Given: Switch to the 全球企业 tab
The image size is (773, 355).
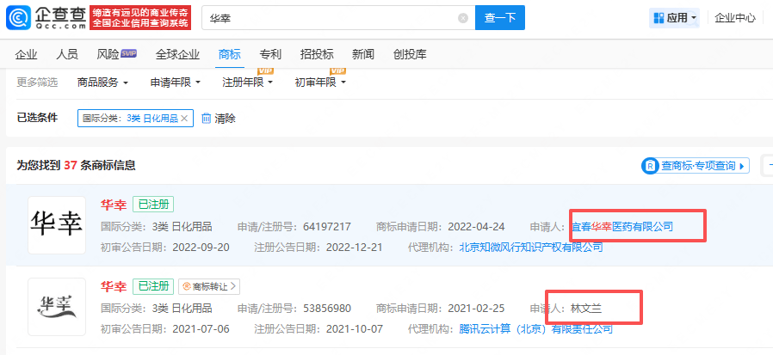Looking at the screenshot, I should click(x=177, y=55).
